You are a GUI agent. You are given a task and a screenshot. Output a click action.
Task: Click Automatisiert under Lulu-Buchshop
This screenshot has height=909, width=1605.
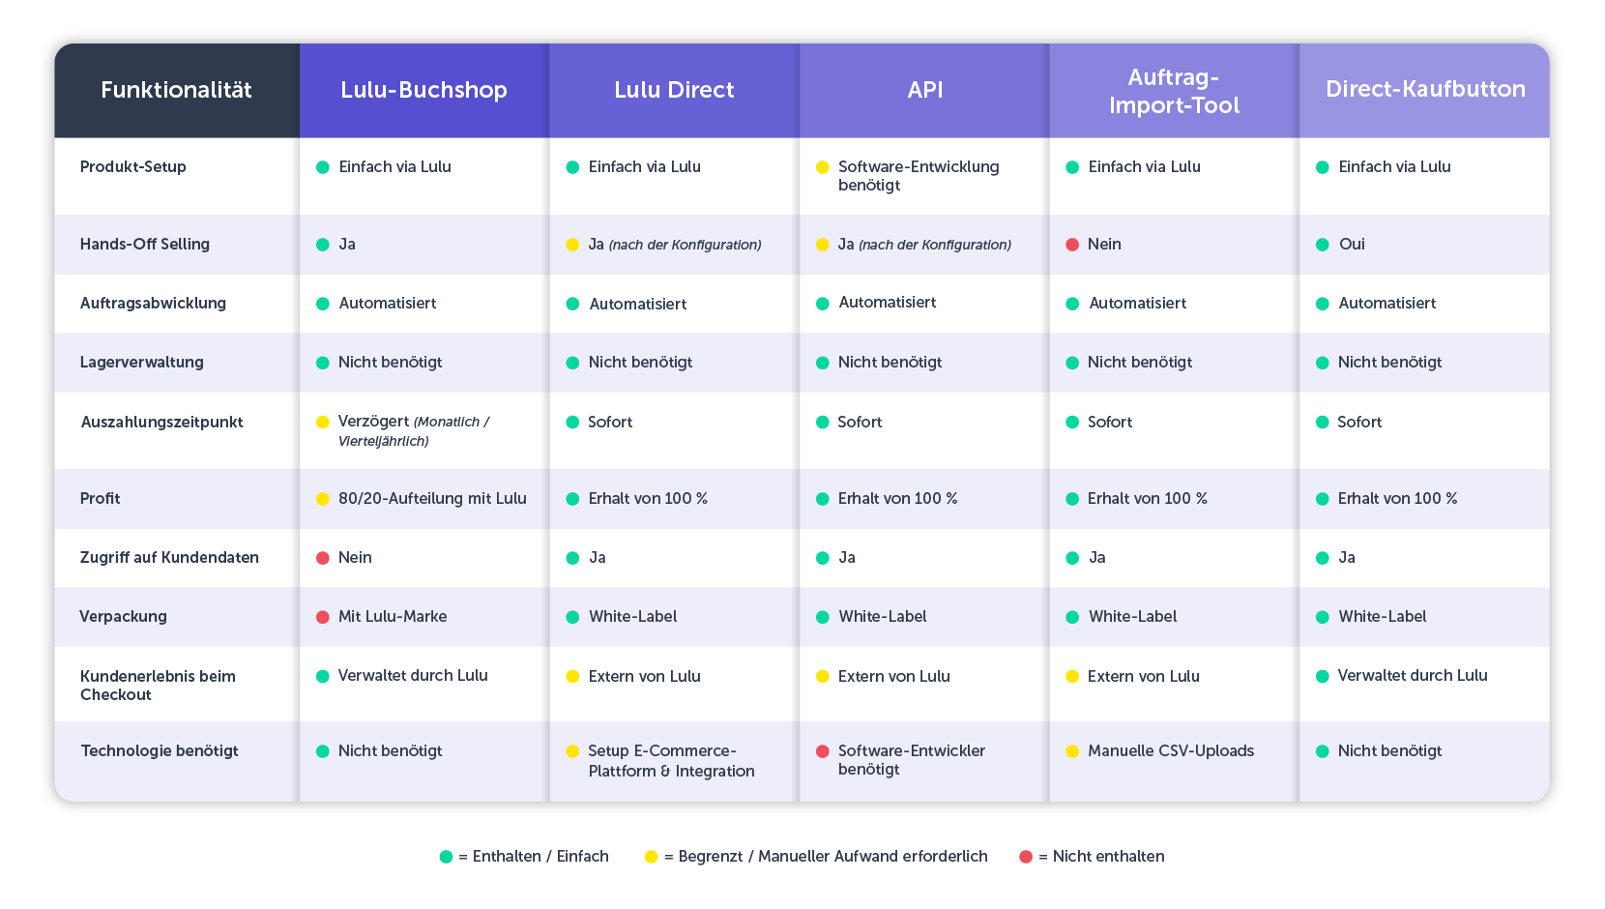pyautogui.click(x=388, y=303)
